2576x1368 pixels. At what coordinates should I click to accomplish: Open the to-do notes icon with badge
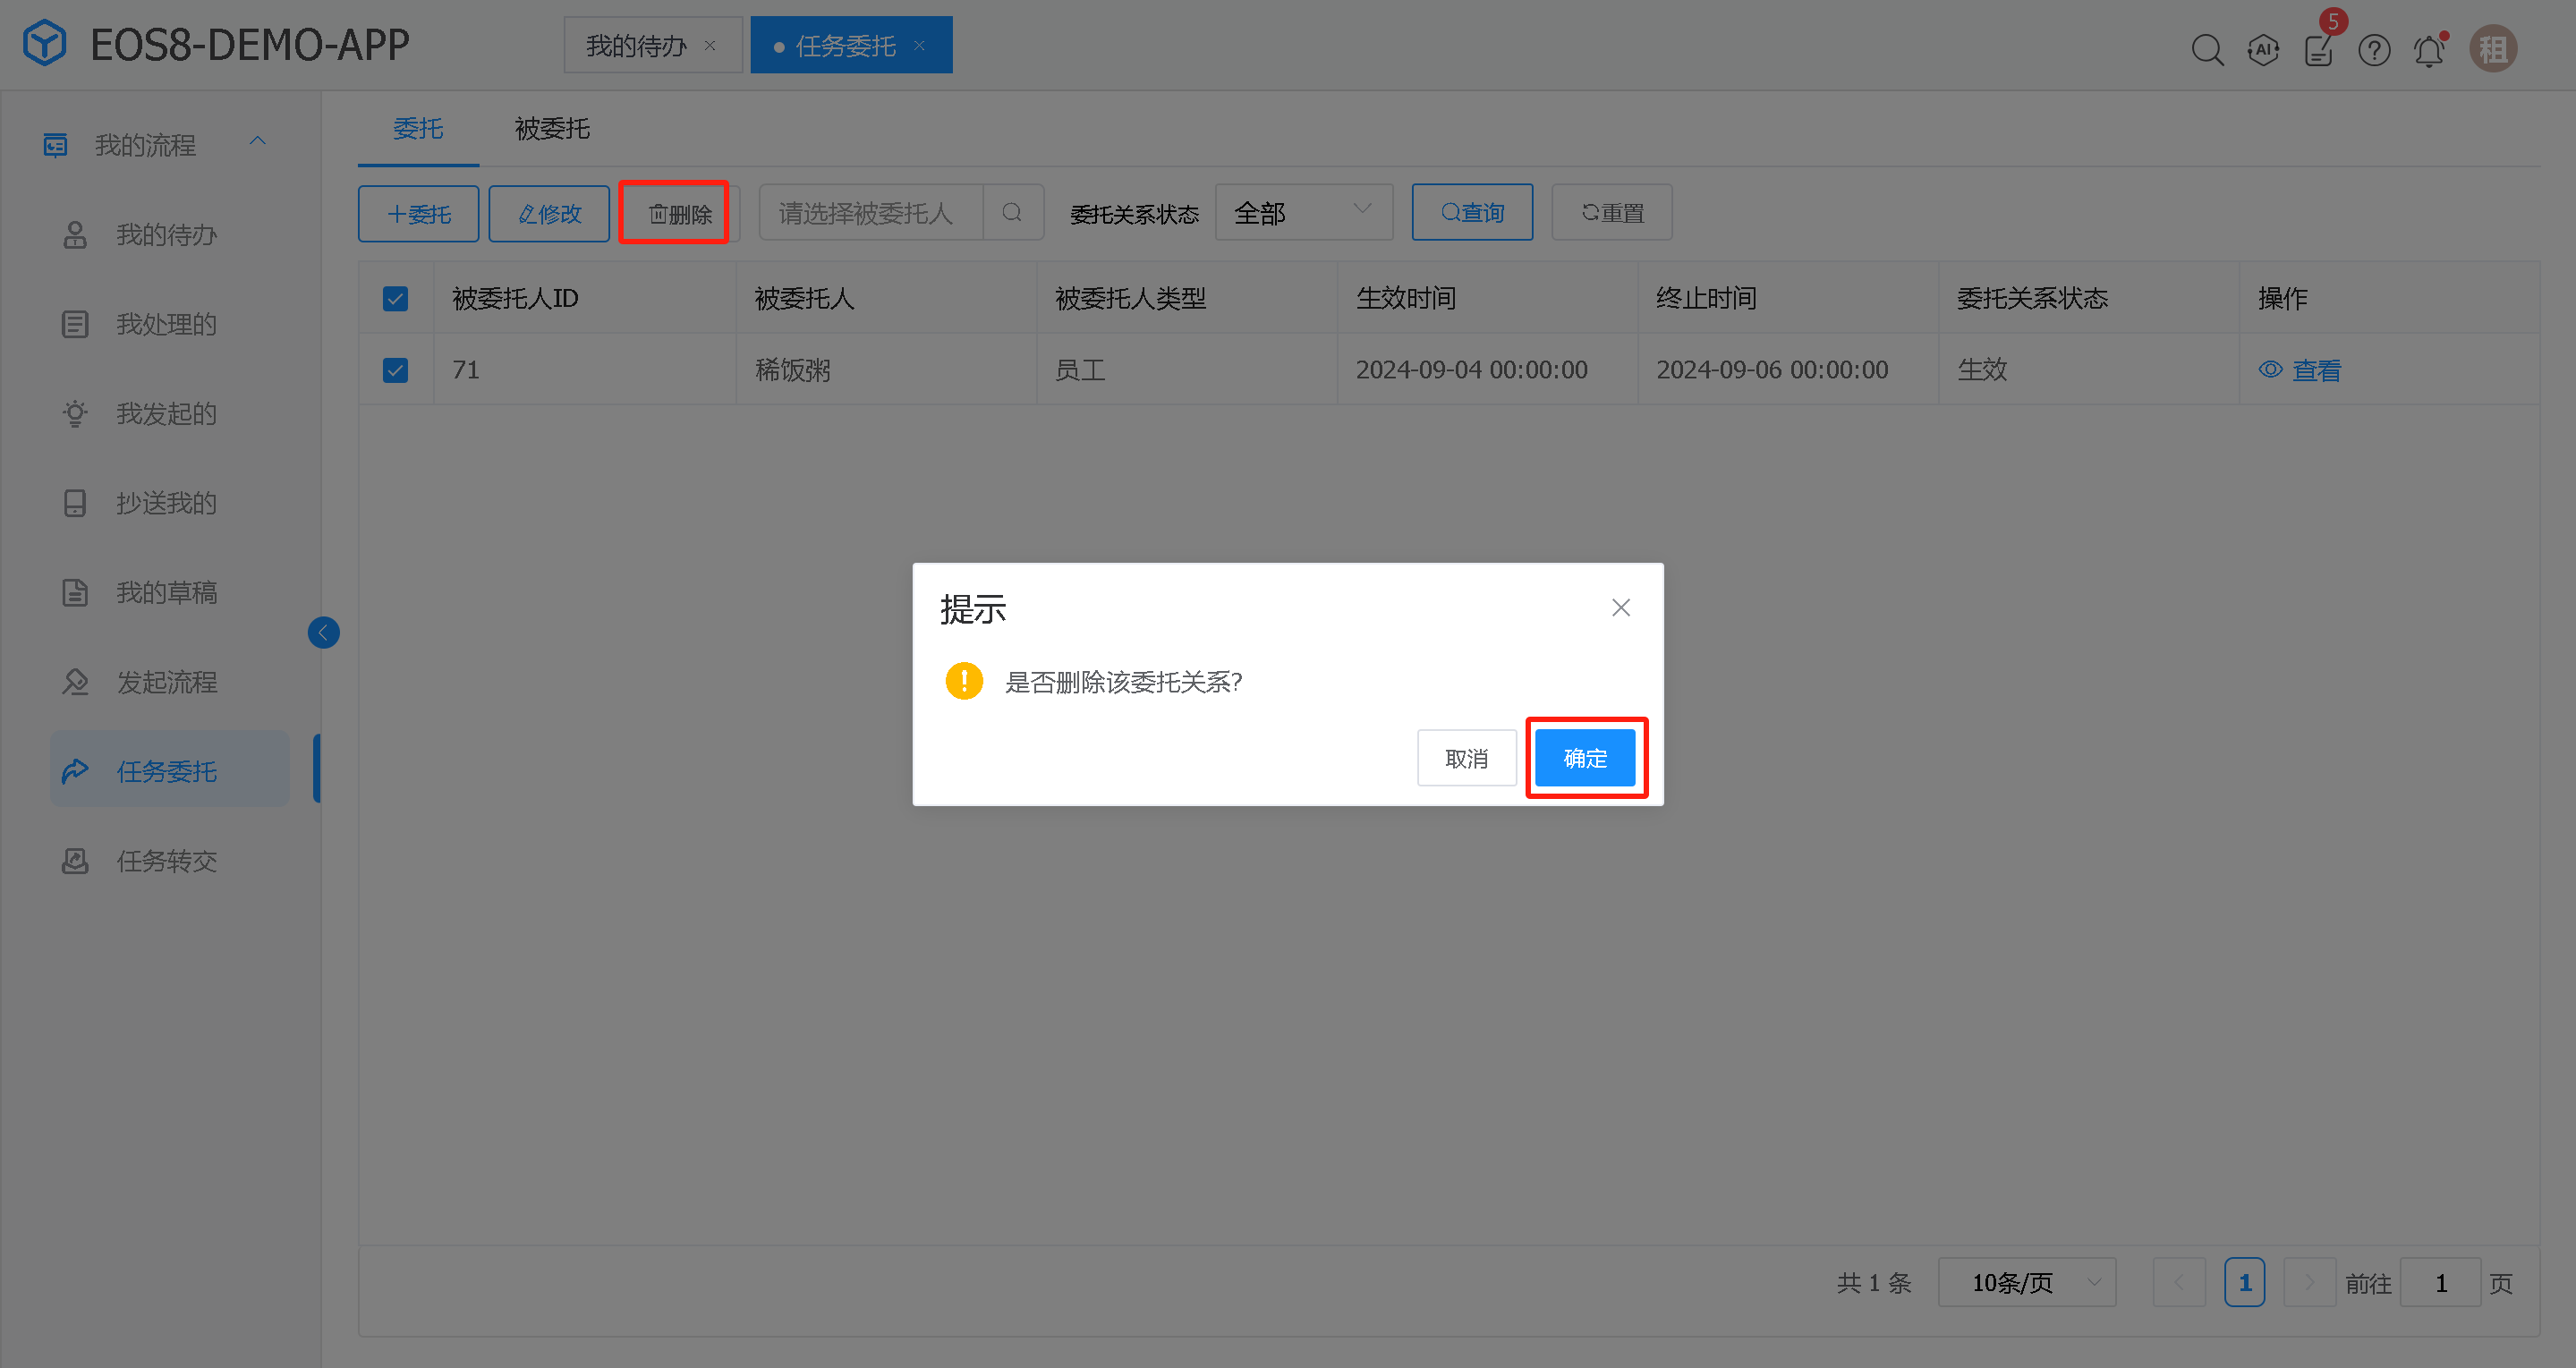click(2318, 49)
